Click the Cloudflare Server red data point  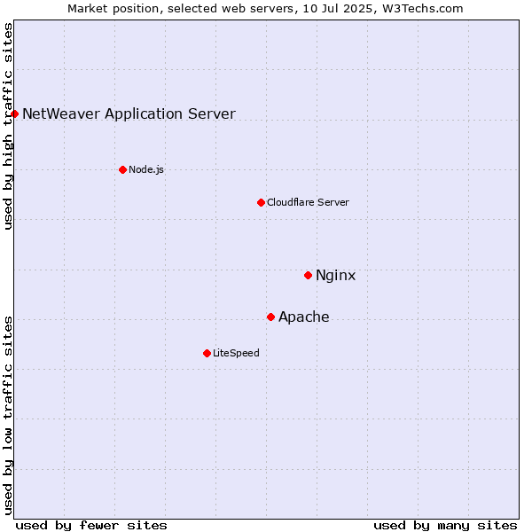(261, 202)
